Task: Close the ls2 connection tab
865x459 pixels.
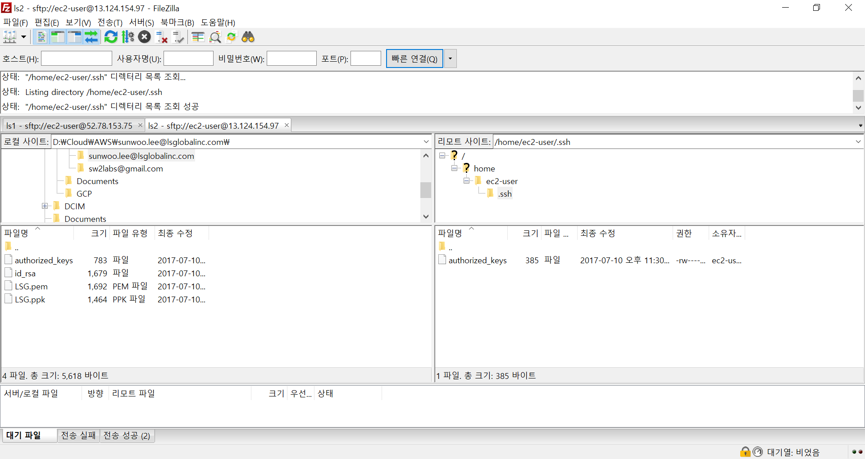Action: pyautogui.click(x=287, y=125)
